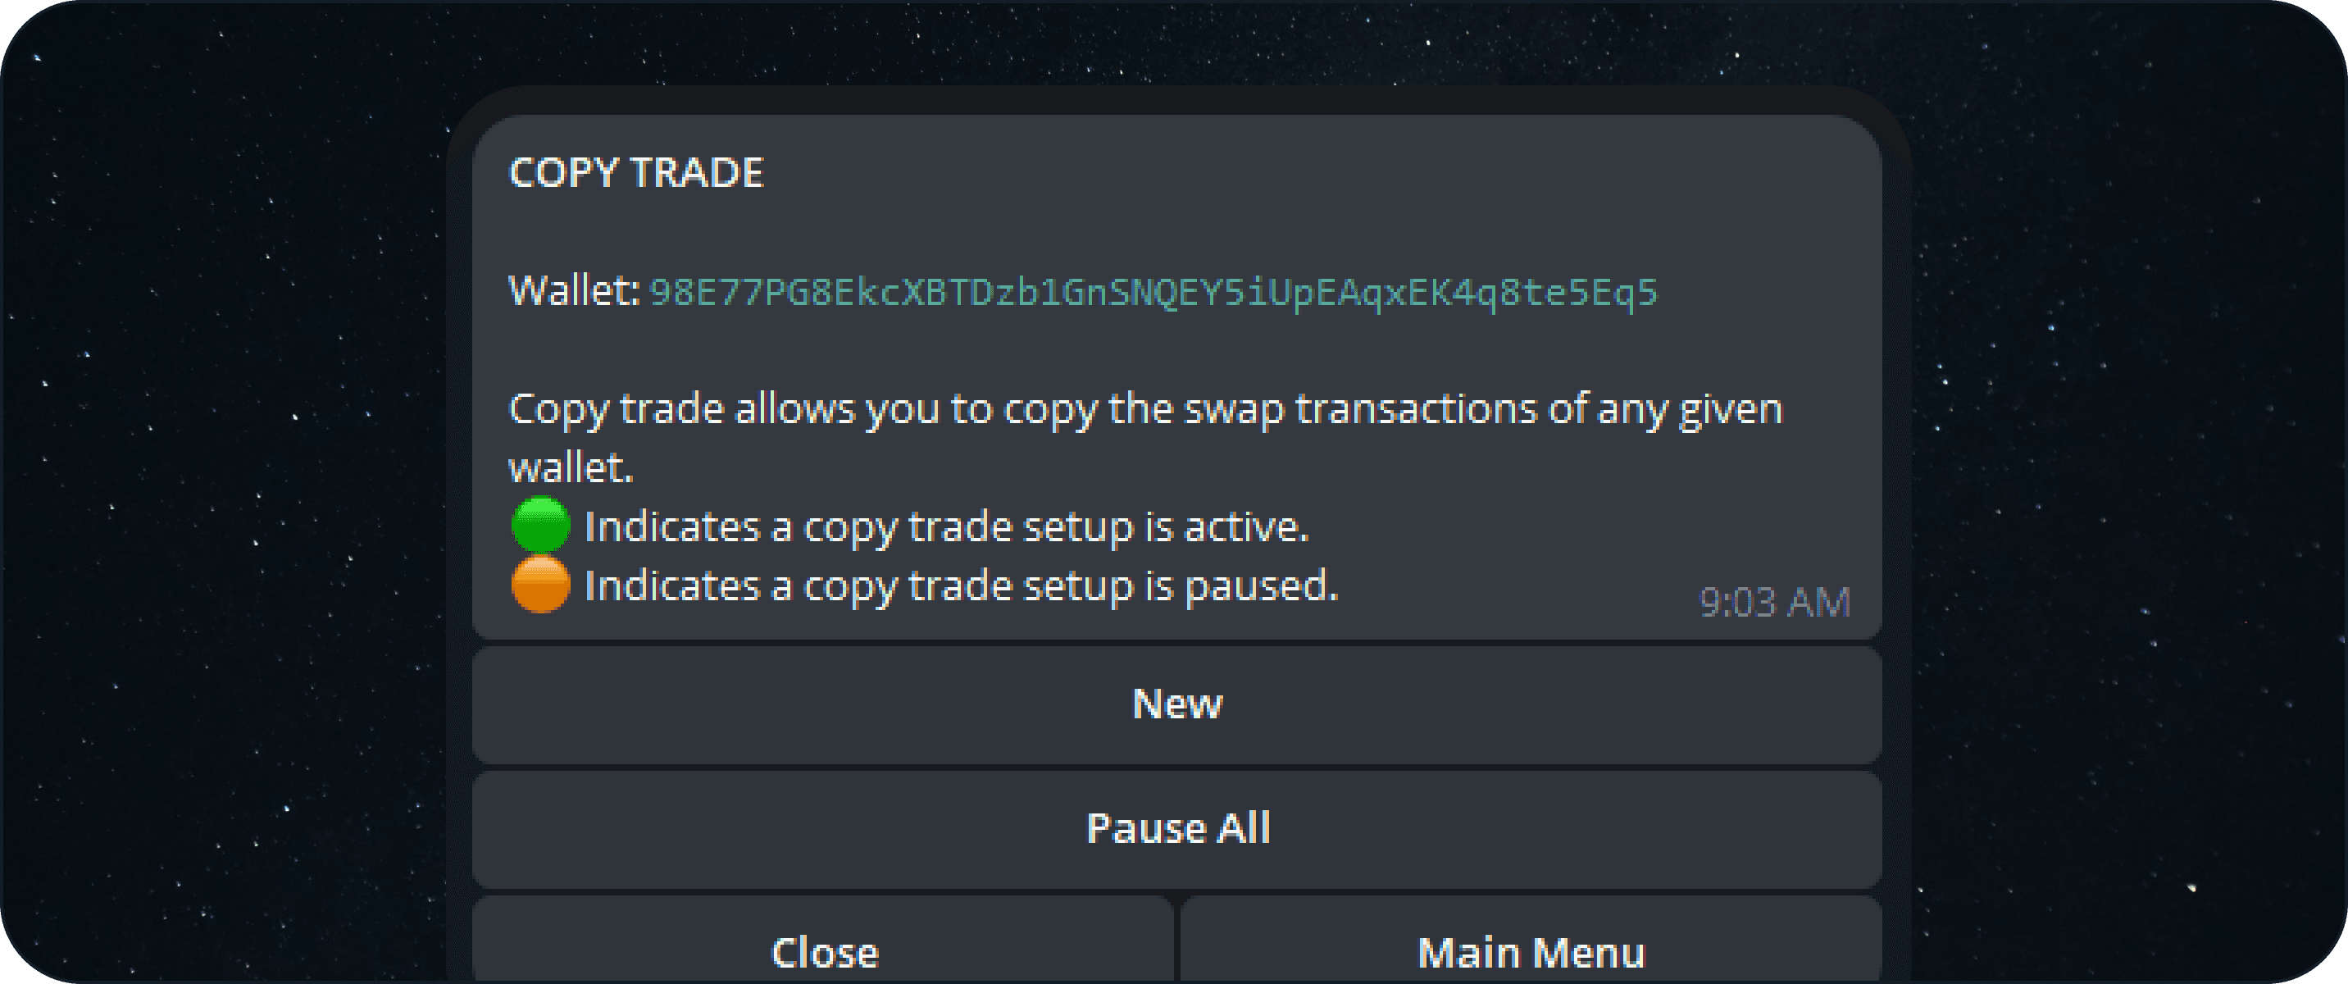Click the orange paused status circle
Image resolution: width=2348 pixels, height=984 pixels.
pyautogui.click(x=540, y=585)
